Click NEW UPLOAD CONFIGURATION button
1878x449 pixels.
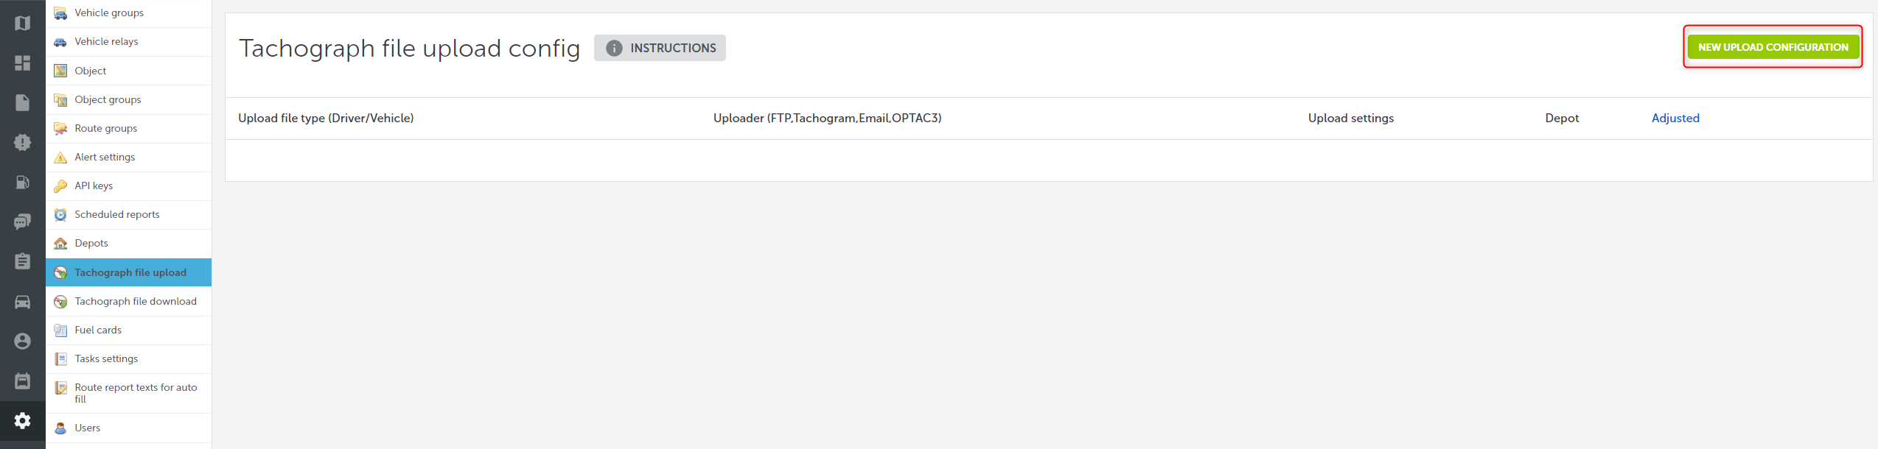coord(1773,47)
